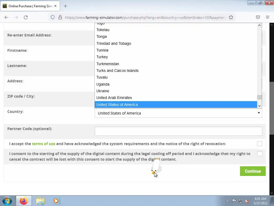This screenshot has width=274, height=206.
Task: Pick Tunisia from the dropdown list
Action: [176, 50]
